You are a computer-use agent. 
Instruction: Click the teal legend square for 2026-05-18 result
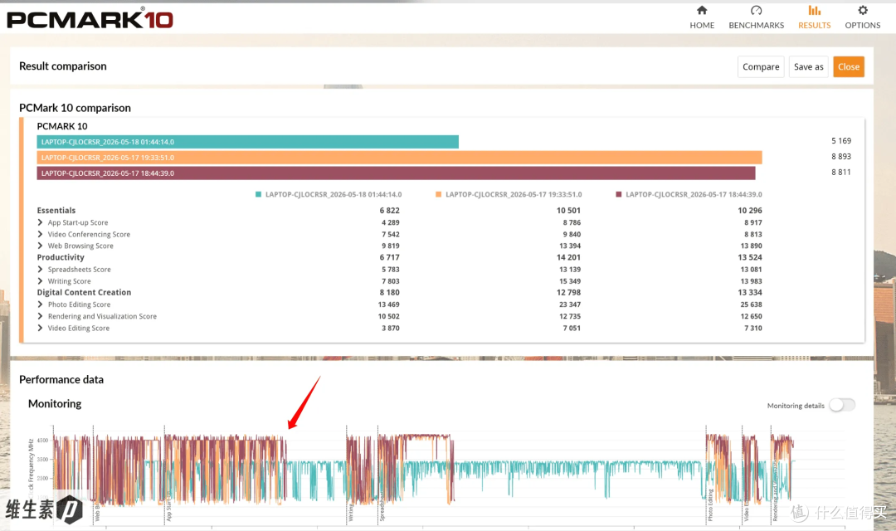click(258, 194)
